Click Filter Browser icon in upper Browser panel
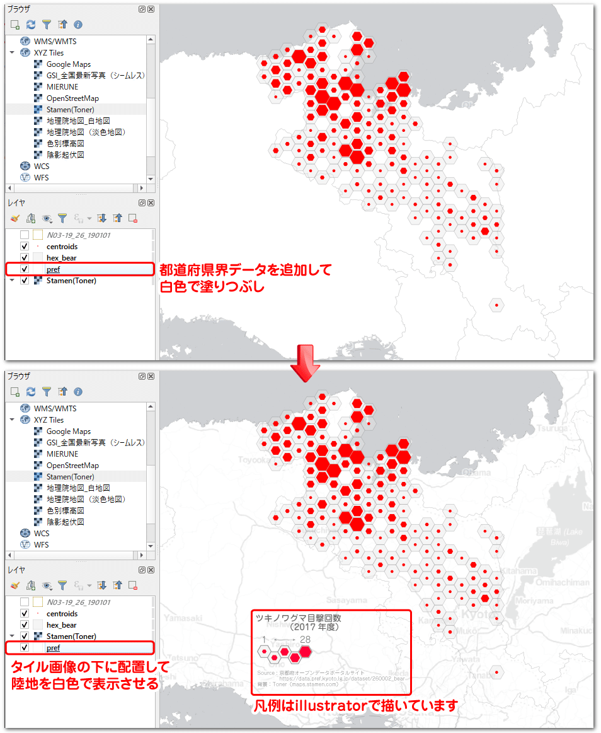 (47, 25)
